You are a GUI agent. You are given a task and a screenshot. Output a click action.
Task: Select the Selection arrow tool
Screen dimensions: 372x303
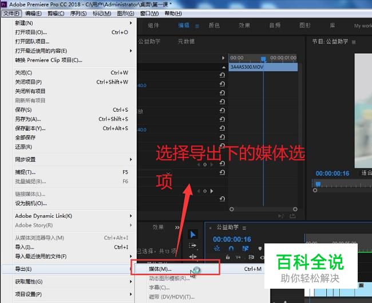(193, 235)
